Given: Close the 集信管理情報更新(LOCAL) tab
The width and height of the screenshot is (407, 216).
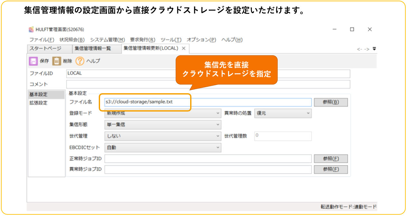Looking at the screenshot, I should pos(184,49).
